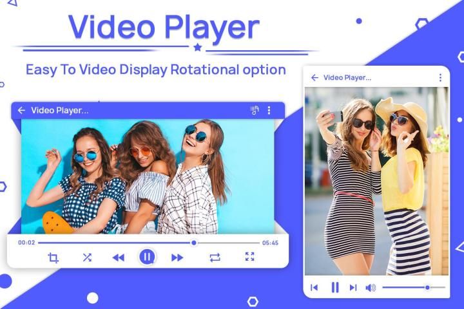This screenshot has height=309, width=464.
Task: Toggle shuffle playback mode
Action: tap(86, 257)
